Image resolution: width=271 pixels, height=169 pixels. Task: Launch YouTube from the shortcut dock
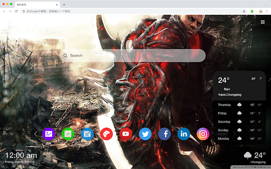tap(126, 134)
